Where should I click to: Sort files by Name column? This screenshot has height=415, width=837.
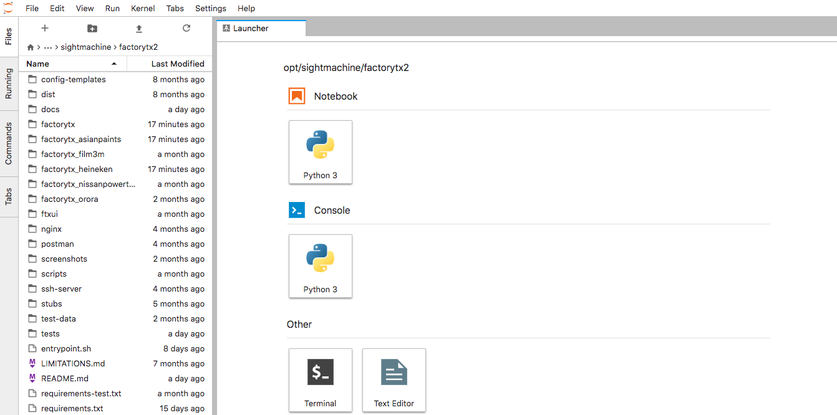click(37, 63)
